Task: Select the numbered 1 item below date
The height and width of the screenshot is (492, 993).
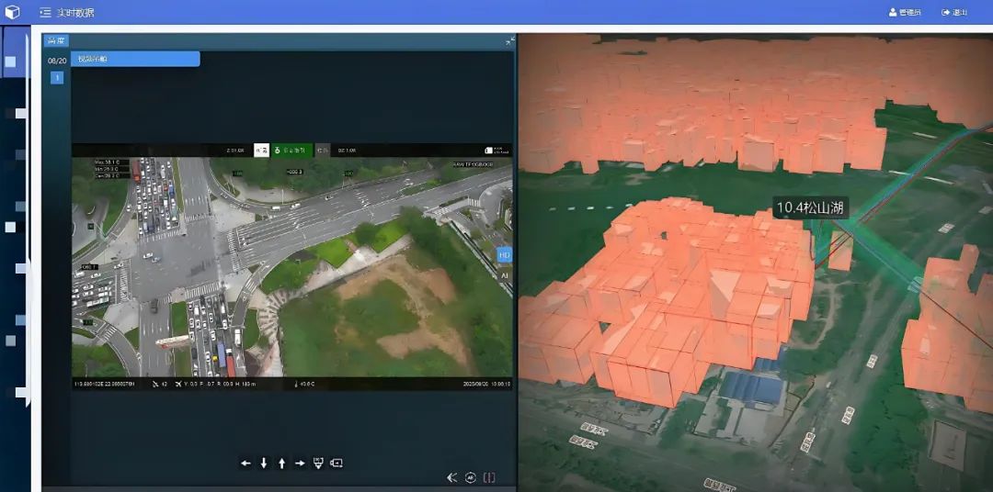Action: point(57,78)
